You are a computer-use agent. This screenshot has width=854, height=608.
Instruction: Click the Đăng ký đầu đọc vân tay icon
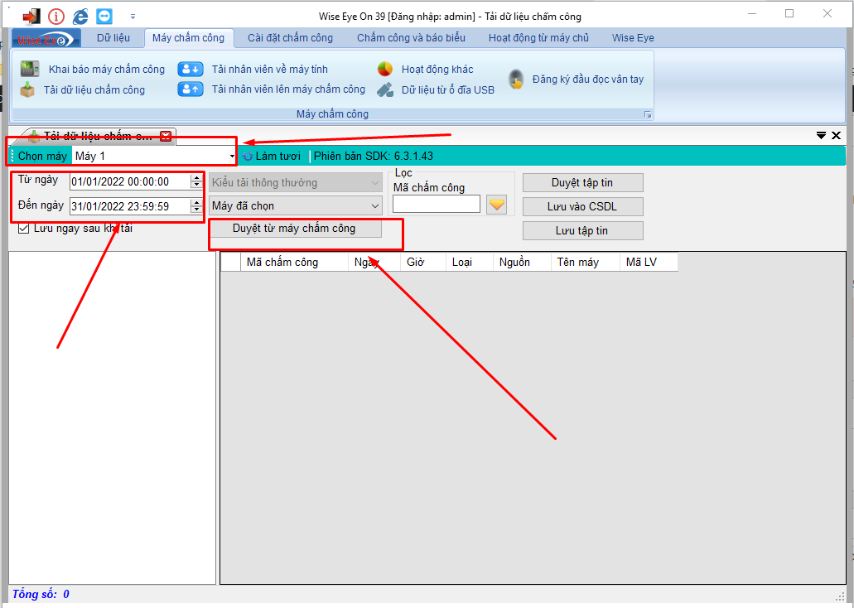(516, 80)
